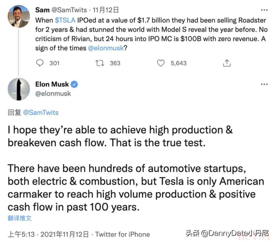Like Sam's tweet with the heart icon
This screenshot has height=243, width=275.
click(x=161, y=63)
